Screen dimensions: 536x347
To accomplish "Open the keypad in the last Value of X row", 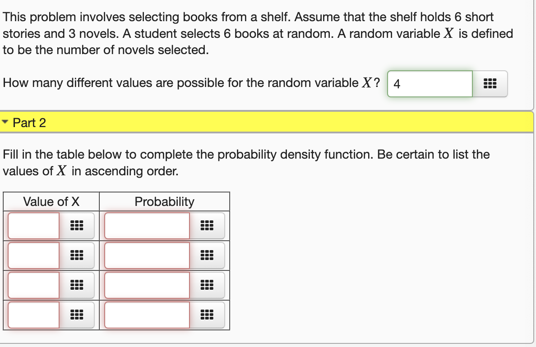I will (x=78, y=315).
